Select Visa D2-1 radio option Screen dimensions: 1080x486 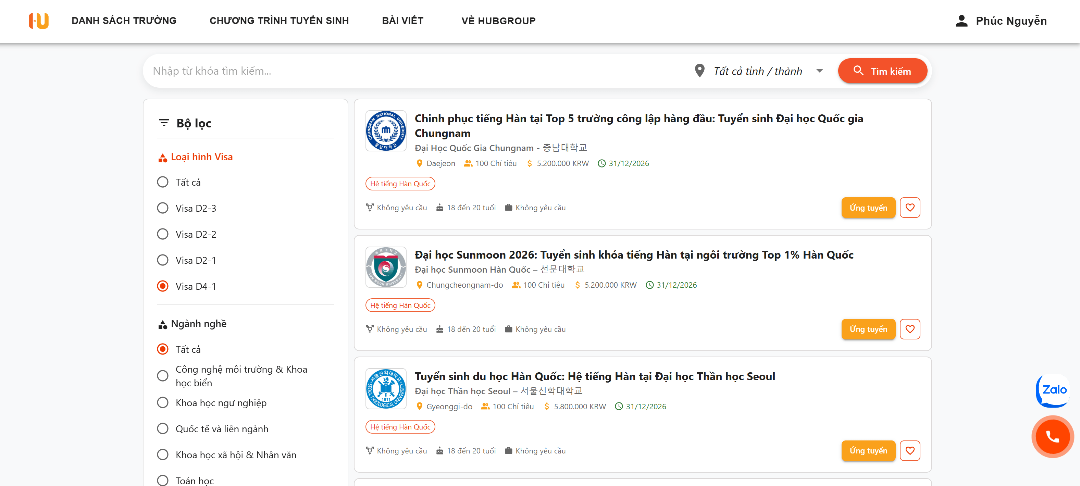[163, 260]
